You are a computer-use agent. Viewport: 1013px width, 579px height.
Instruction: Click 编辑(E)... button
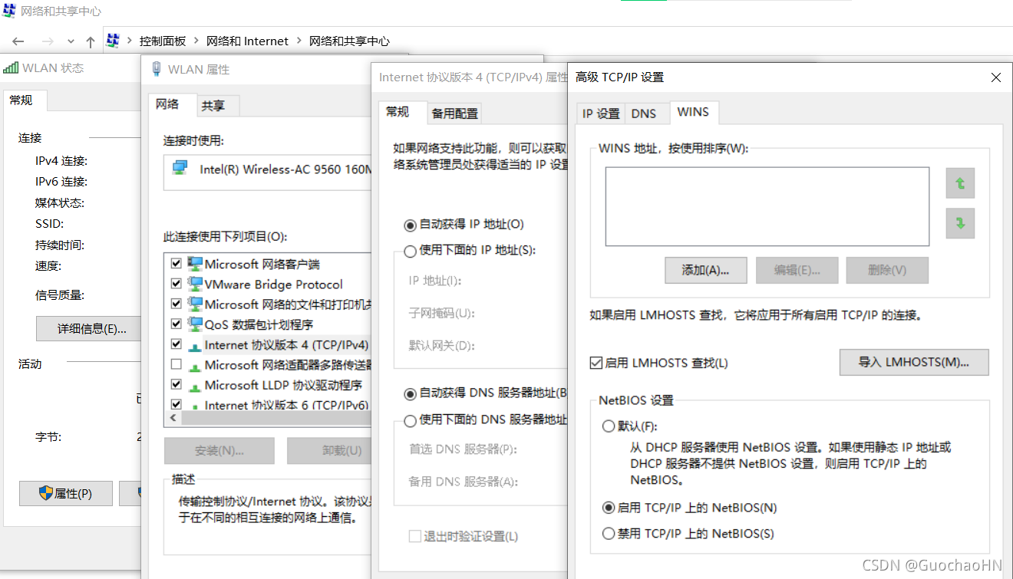pyautogui.click(x=797, y=270)
